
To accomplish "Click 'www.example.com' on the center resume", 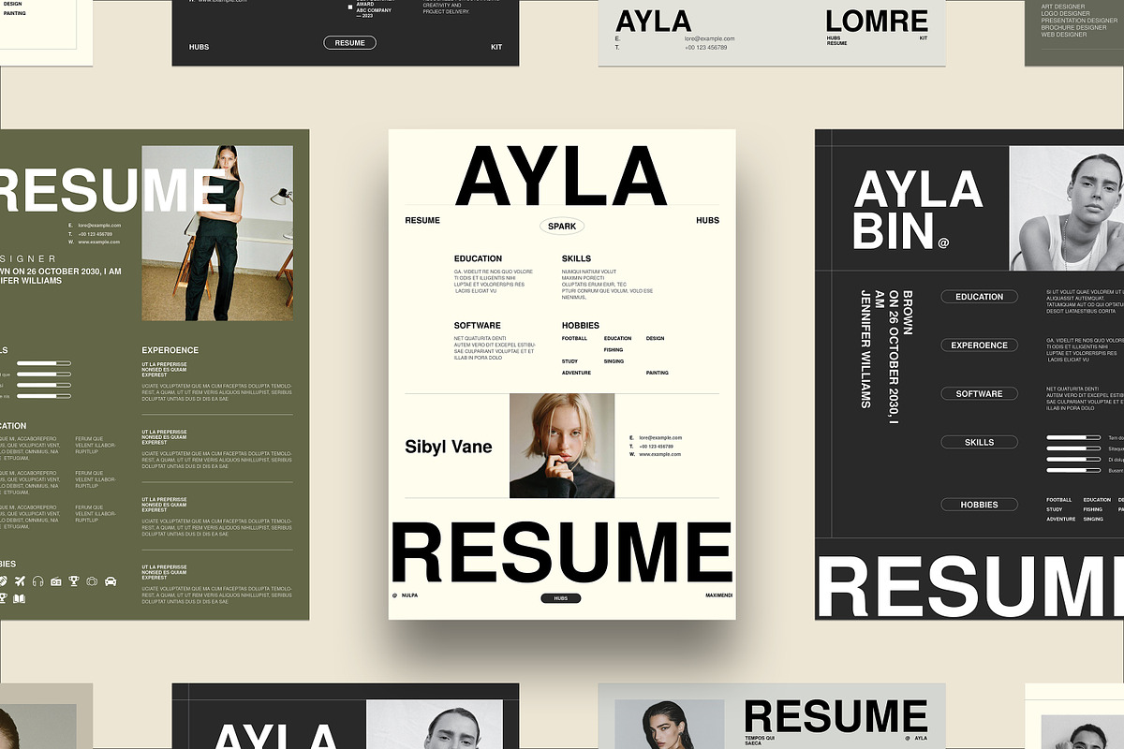I will point(660,454).
